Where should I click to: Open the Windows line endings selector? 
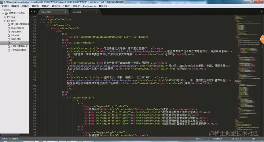click(x=217, y=139)
